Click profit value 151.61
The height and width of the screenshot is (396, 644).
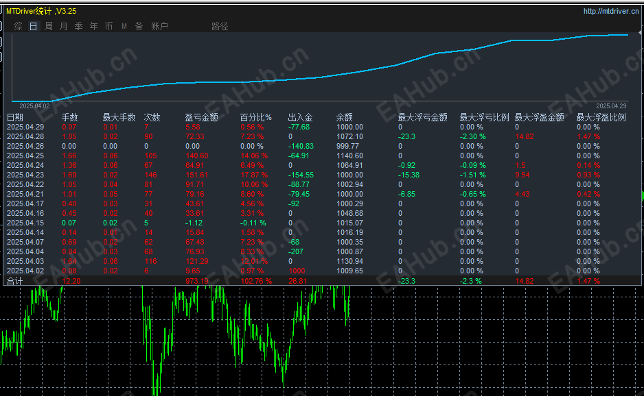[x=197, y=175]
